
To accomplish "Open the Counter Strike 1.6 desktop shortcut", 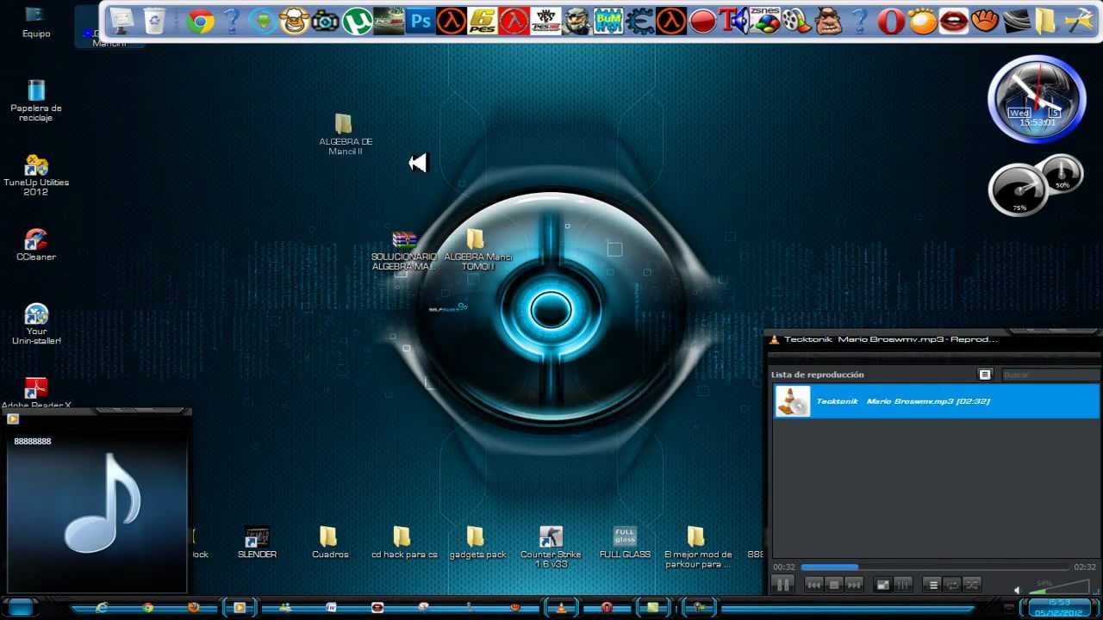I will (x=551, y=543).
